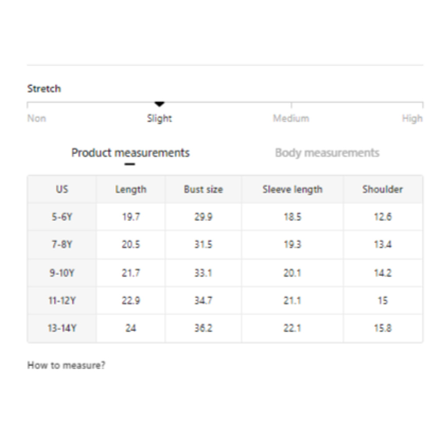
Task: Select the 11-12Y size row
Action: (x=62, y=300)
